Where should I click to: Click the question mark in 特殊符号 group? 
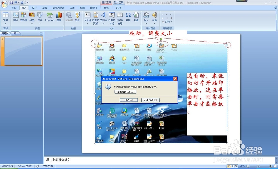pos(171,18)
